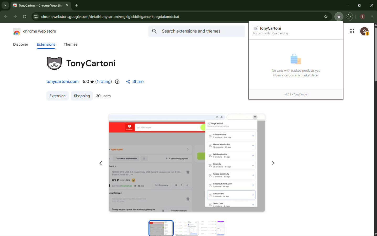Go back to the previous page
377x236 pixels.
coord(6,17)
